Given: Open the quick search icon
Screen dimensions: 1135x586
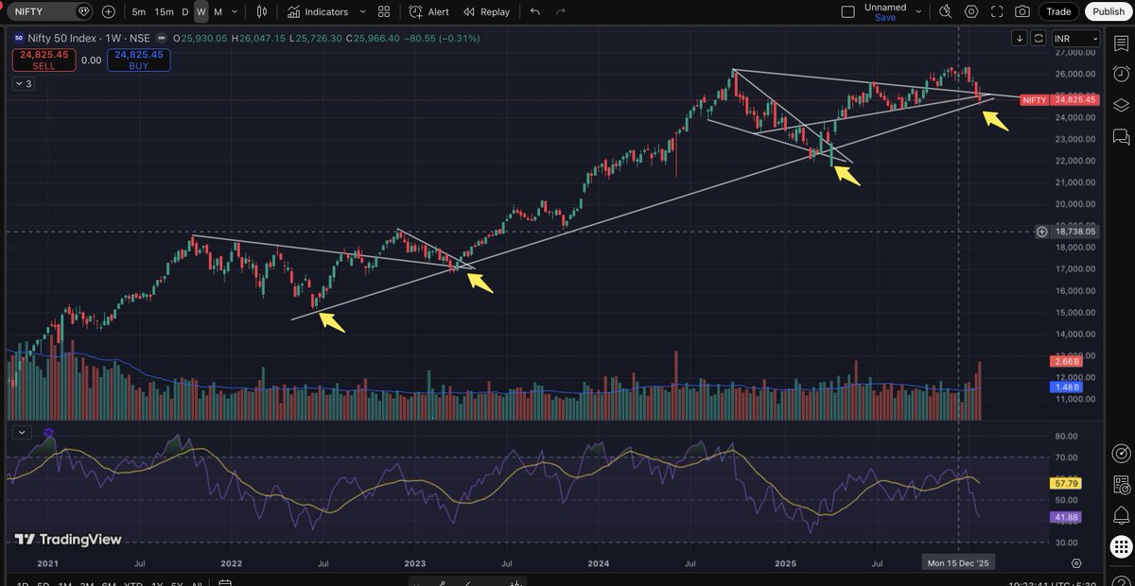Looking at the screenshot, I should [x=945, y=11].
